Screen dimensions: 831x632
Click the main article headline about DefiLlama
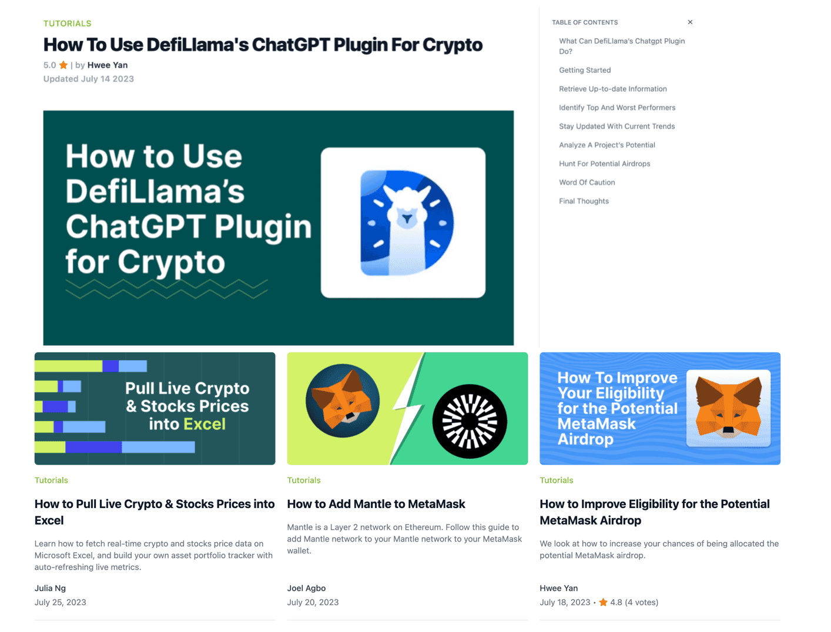click(263, 45)
